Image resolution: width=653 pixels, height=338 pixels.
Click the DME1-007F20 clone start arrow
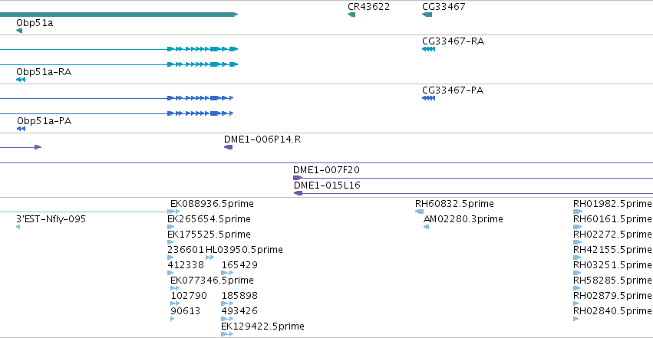[x=298, y=178]
